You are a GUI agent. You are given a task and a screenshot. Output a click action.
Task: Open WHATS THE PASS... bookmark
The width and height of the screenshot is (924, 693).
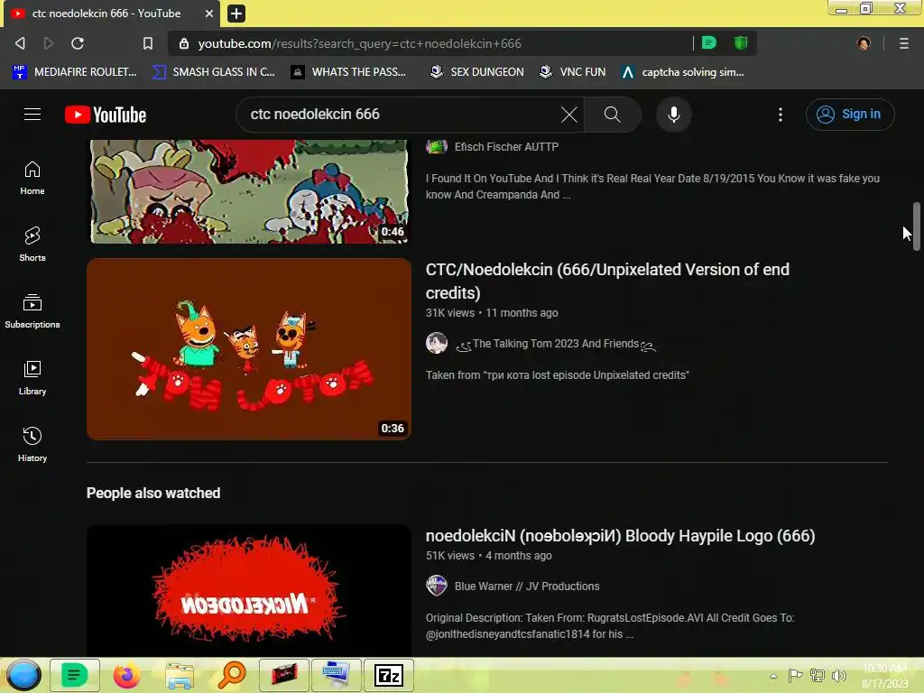click(x=348, y=72)
